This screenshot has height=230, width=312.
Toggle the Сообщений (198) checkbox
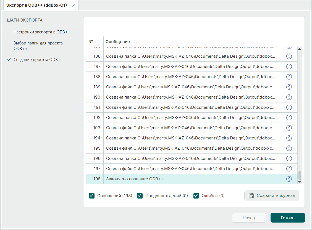pyautogui.click(x=92, y=196)
